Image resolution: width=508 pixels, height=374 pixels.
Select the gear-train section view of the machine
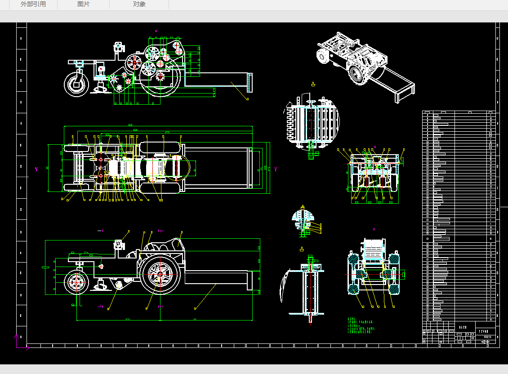coord(158,71)
